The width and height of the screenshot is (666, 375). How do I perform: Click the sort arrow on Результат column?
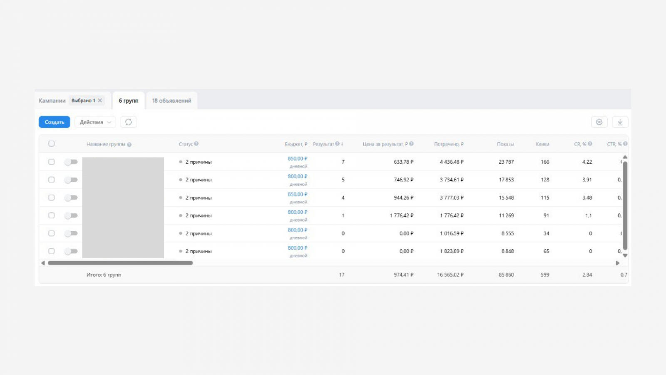pos(342,144)
